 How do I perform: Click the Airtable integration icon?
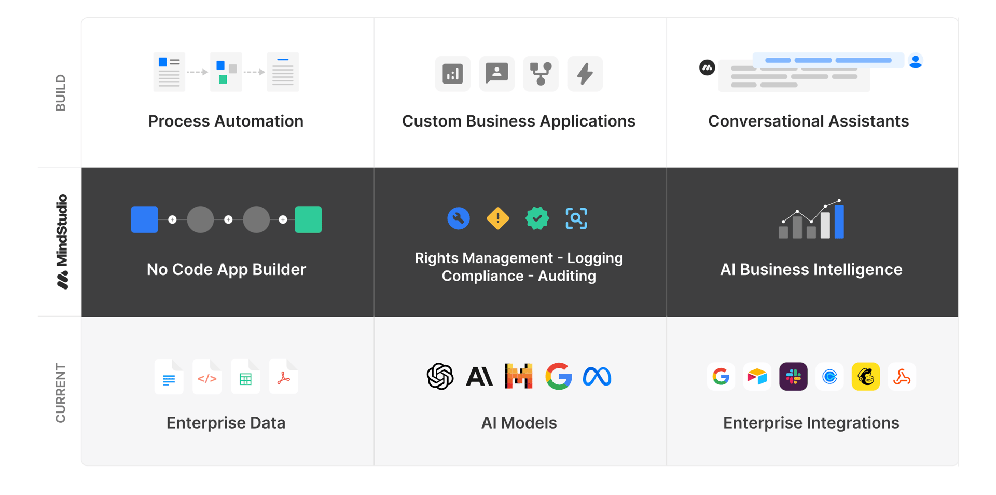(x=757, y=376)
